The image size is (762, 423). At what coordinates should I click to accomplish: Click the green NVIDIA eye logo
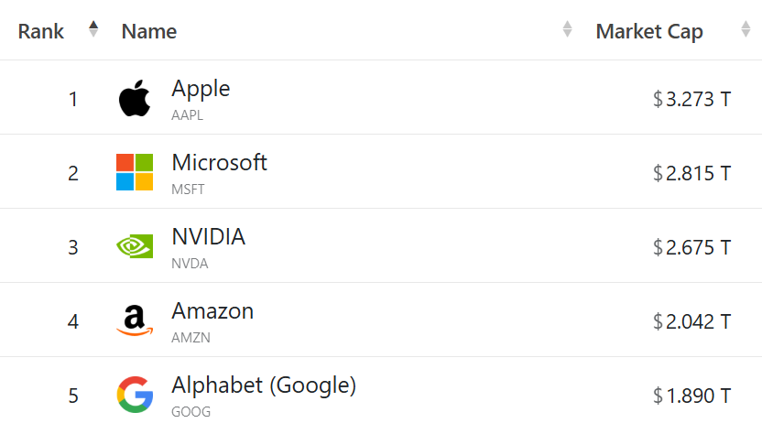pyautogui.click(x=135, y=246)
